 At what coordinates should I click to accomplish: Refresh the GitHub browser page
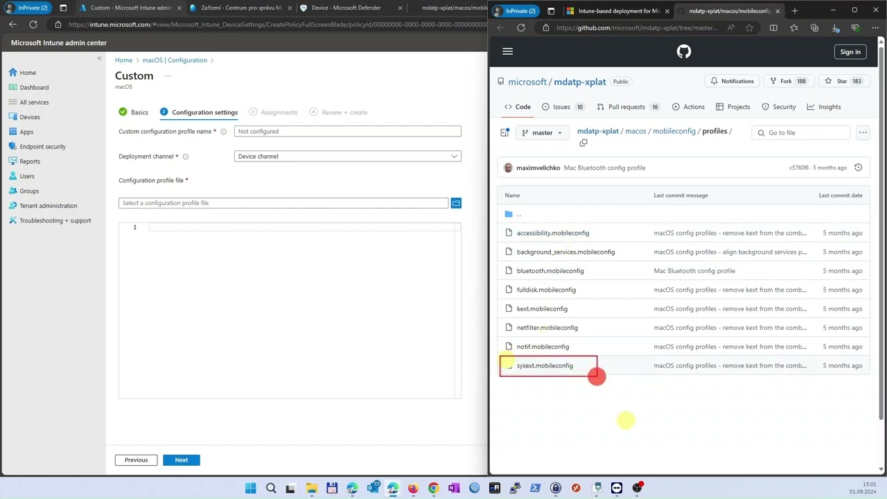521,28
